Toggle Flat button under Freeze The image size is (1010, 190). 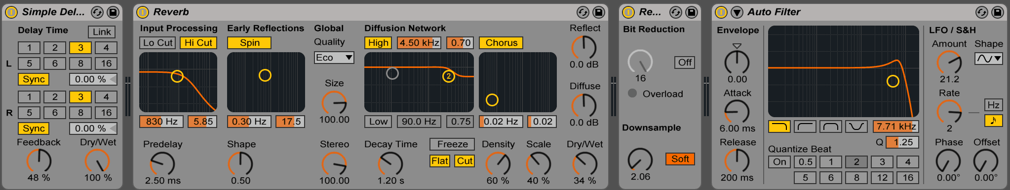(439, 161)
